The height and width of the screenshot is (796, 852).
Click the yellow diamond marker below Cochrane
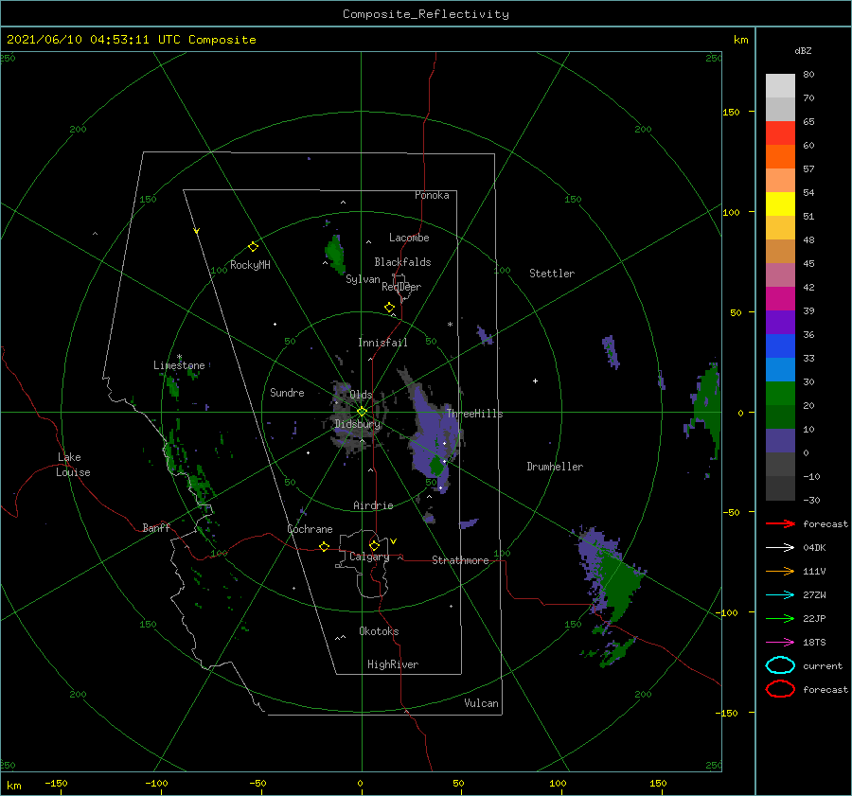pyautogui.click(x=324, y=547)
